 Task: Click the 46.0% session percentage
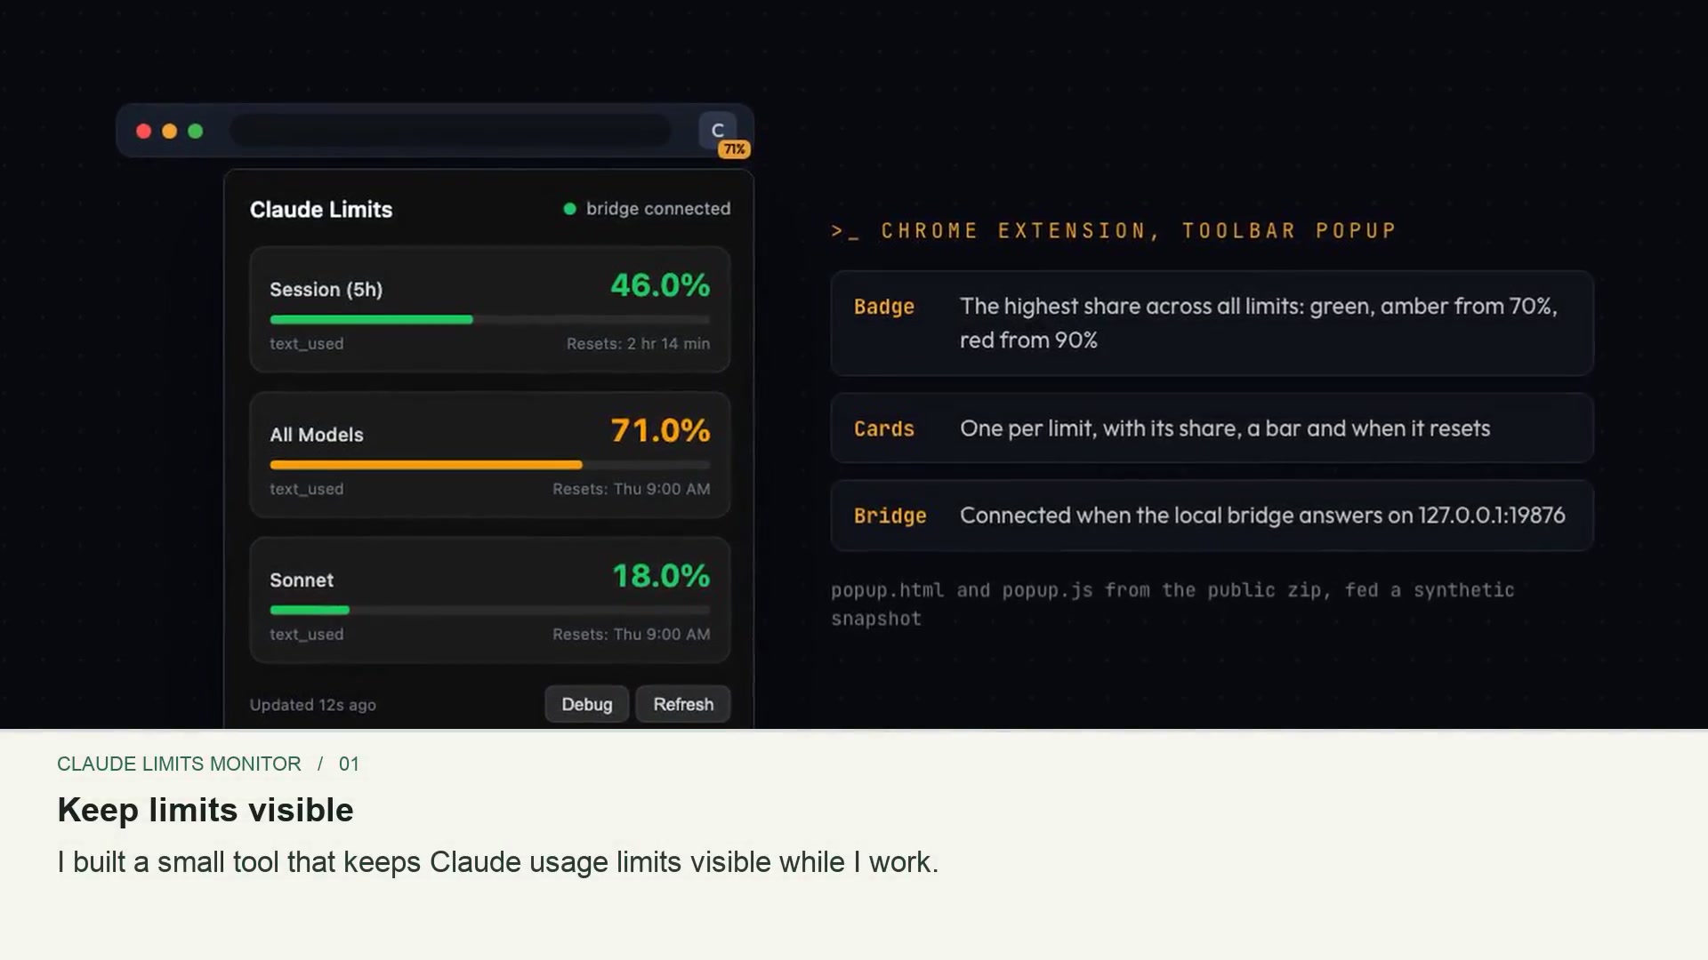point(660,285)
